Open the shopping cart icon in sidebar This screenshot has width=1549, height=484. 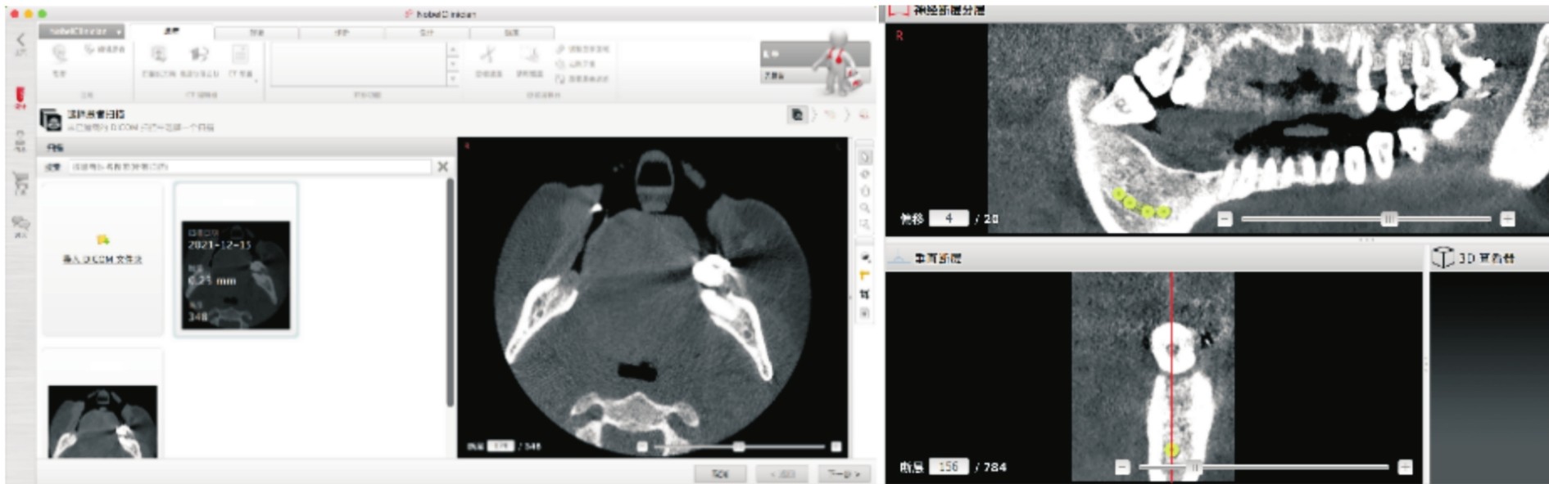[x=20, y=183]
